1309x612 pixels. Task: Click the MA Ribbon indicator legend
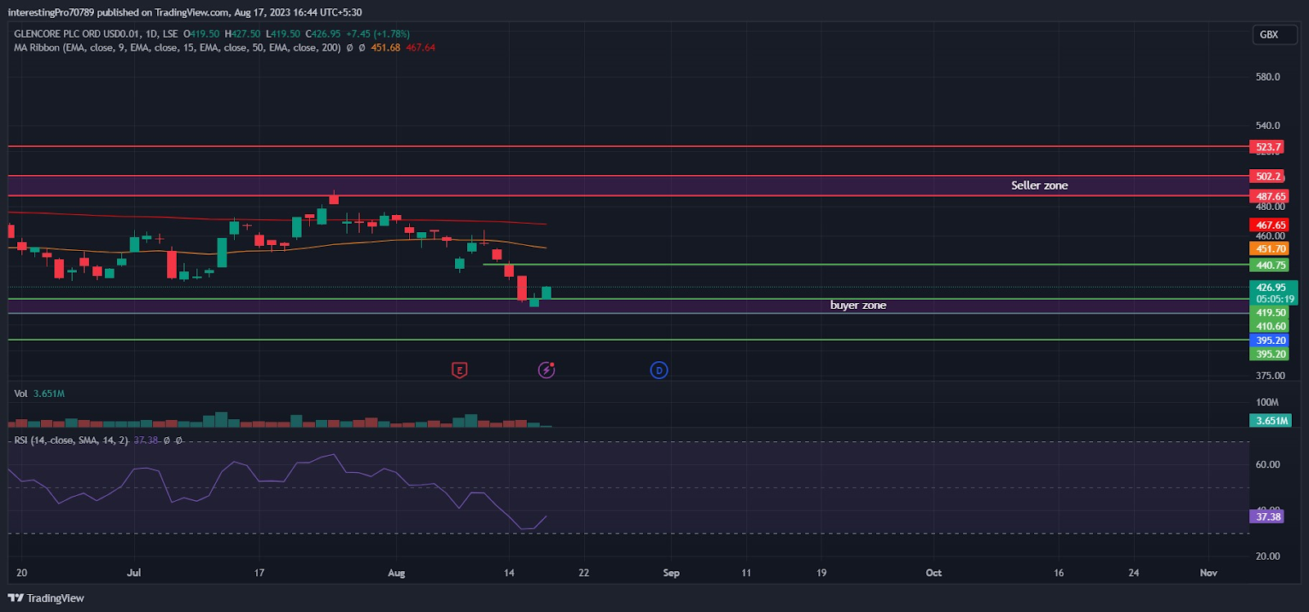coord(178,47)
